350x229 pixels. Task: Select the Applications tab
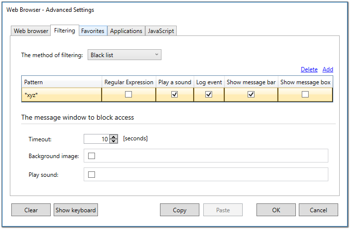click(x=126, y=31)
